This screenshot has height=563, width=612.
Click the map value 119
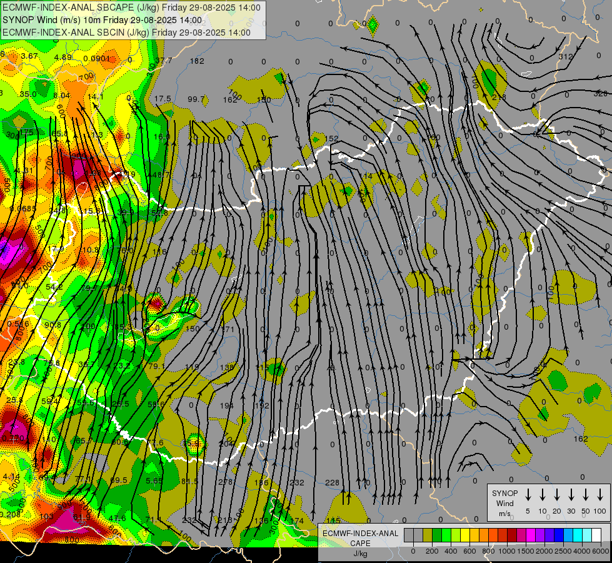[x=192, y=367]
